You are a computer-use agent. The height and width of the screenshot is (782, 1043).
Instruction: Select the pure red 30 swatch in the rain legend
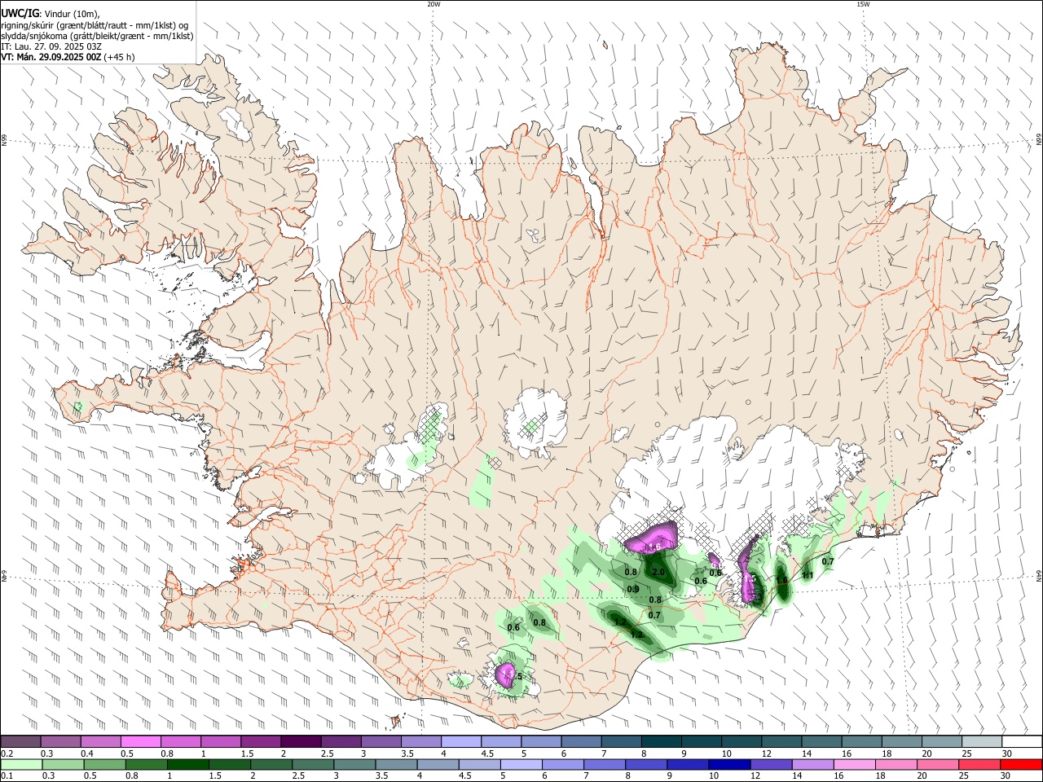1022,764
